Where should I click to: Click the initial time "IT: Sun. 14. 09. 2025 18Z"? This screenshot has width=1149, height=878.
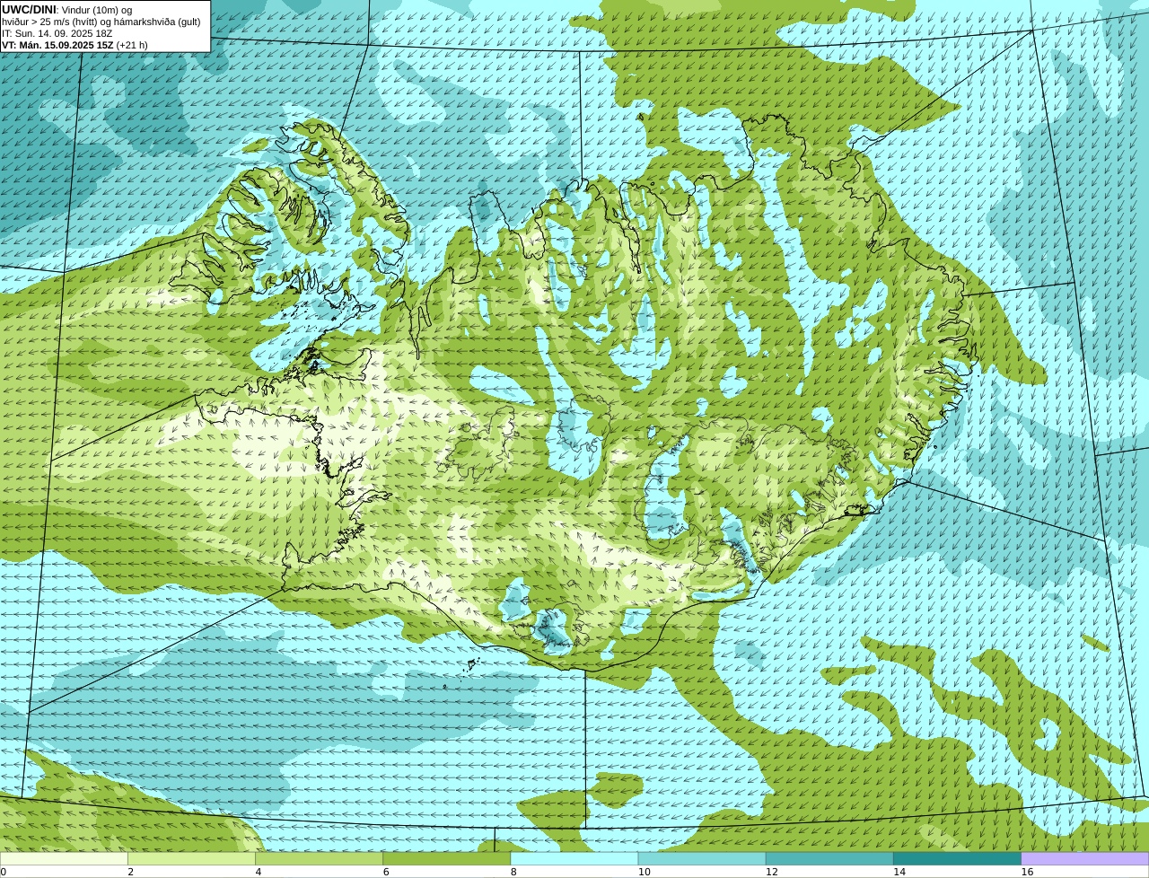(57, 33)
